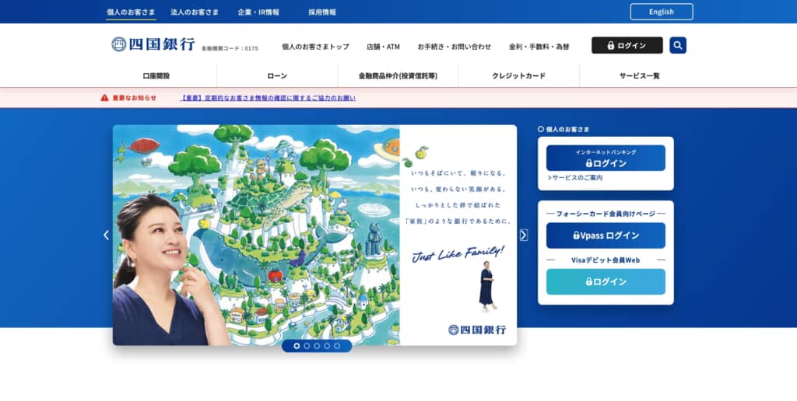Viewport: 797px width, 401px height.
Task: Click the Vpass ログイン button
Action: point(606,235)
